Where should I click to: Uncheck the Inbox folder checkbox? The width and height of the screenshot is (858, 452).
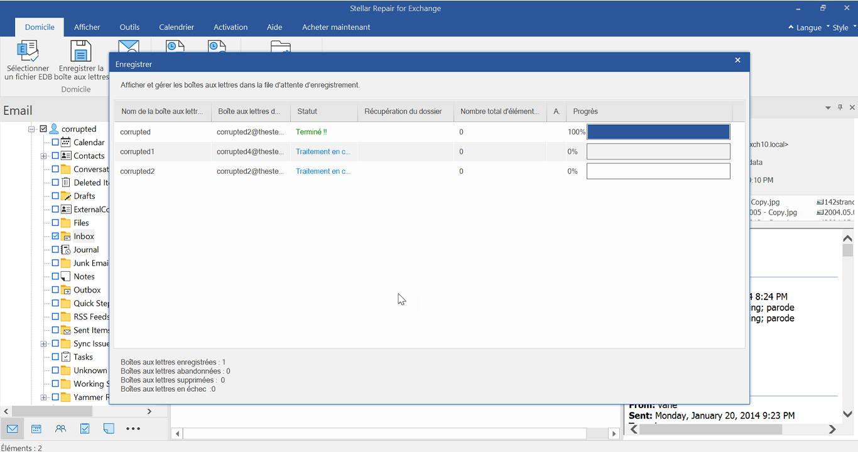coord(55,236)
